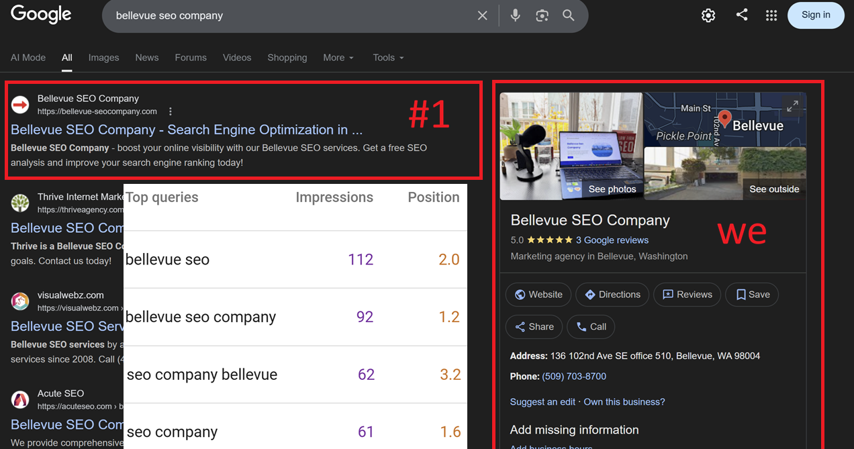Click the Add missing information heading

(x=574, y=430)
